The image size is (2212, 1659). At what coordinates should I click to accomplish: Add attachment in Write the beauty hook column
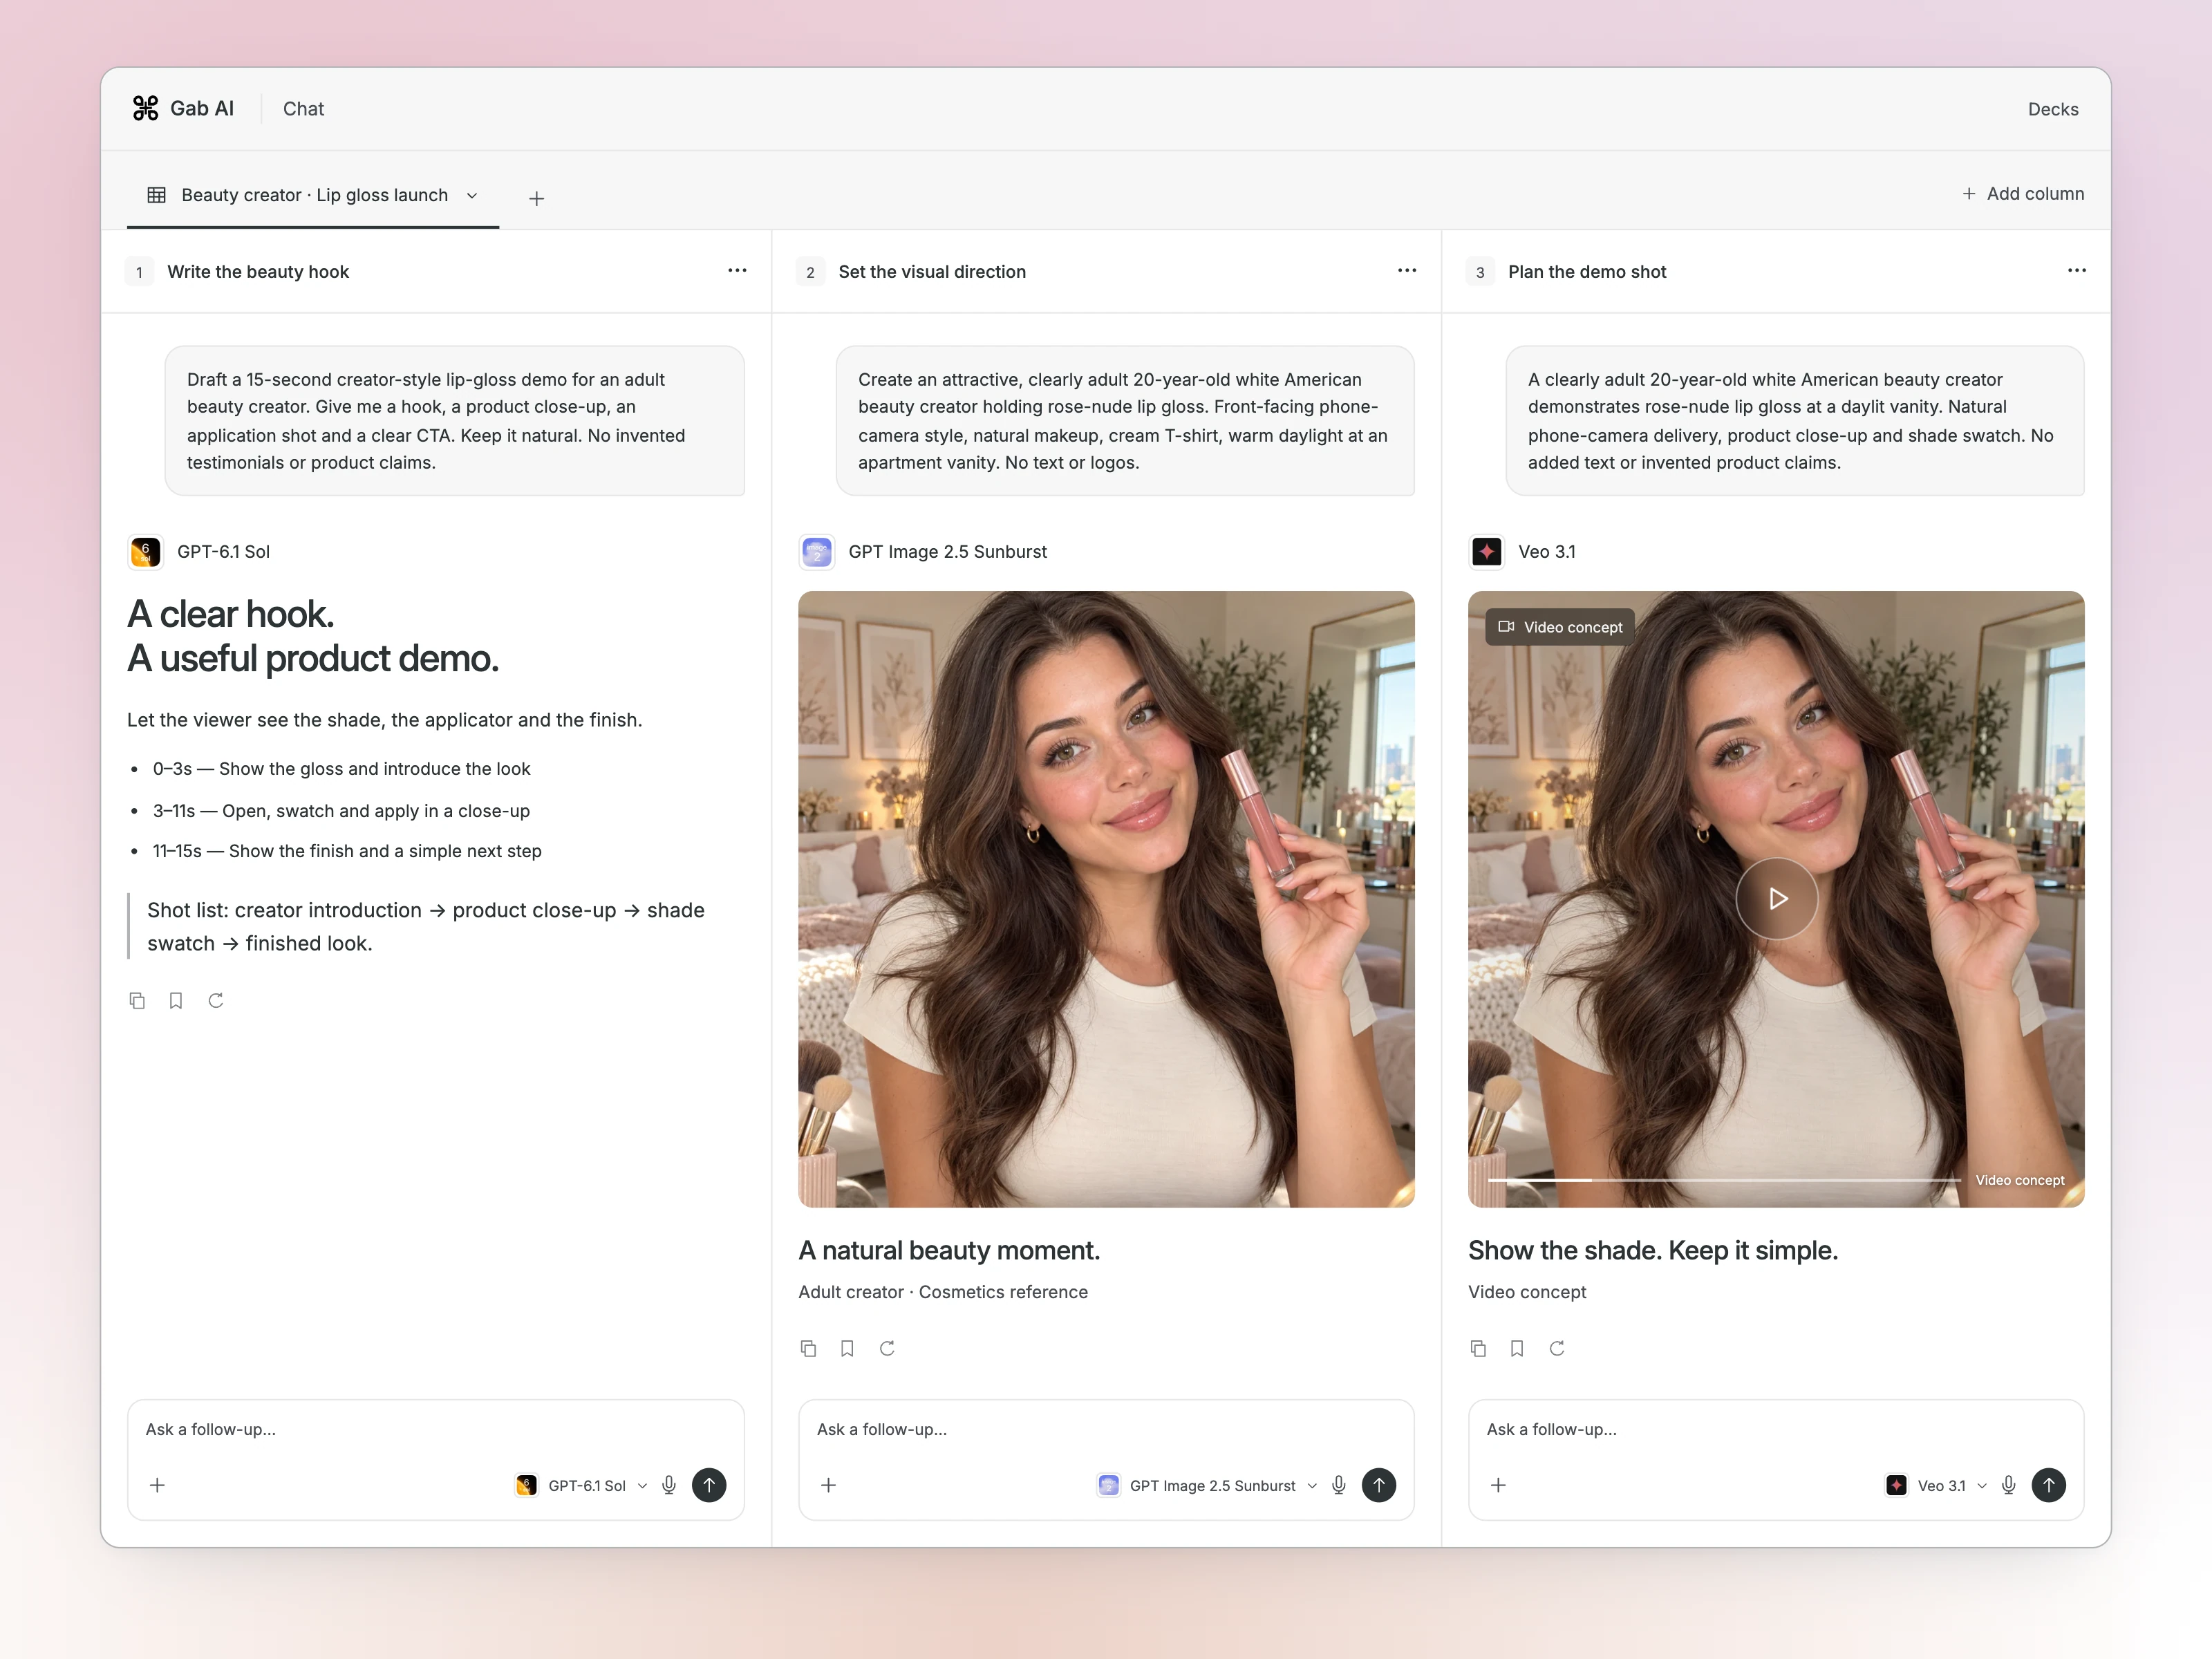coord(157,1485)
